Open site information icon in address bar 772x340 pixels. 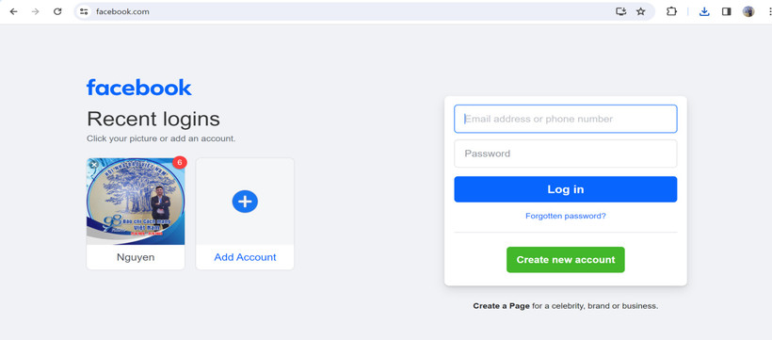click(84, 11)
